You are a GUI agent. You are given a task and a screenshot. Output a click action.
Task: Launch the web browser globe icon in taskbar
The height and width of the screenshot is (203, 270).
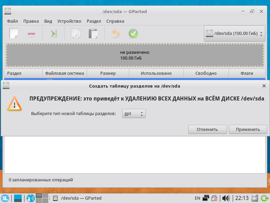(x=30, y=198)
